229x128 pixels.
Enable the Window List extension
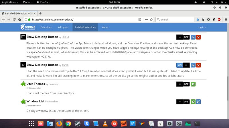tap(183, 102)
